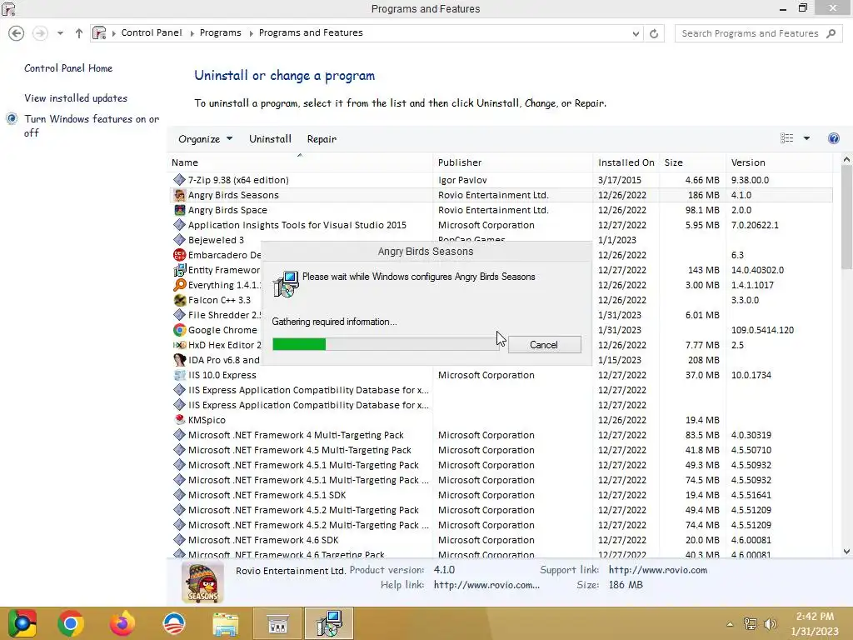Select Everything 1.4.1 search icon
Viewport: 853px width, 640px height.
(180, 285)
